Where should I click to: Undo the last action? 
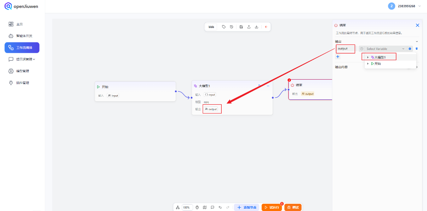coord(220,208)
